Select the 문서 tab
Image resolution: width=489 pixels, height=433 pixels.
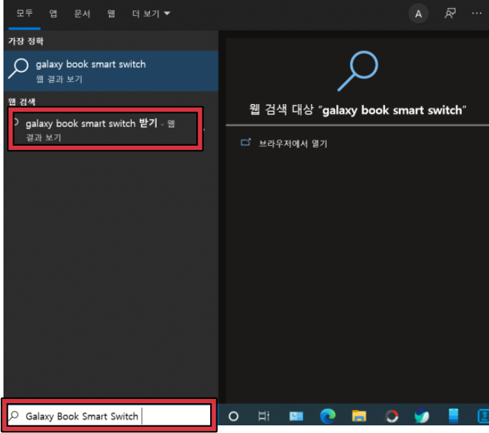[82, 13]
